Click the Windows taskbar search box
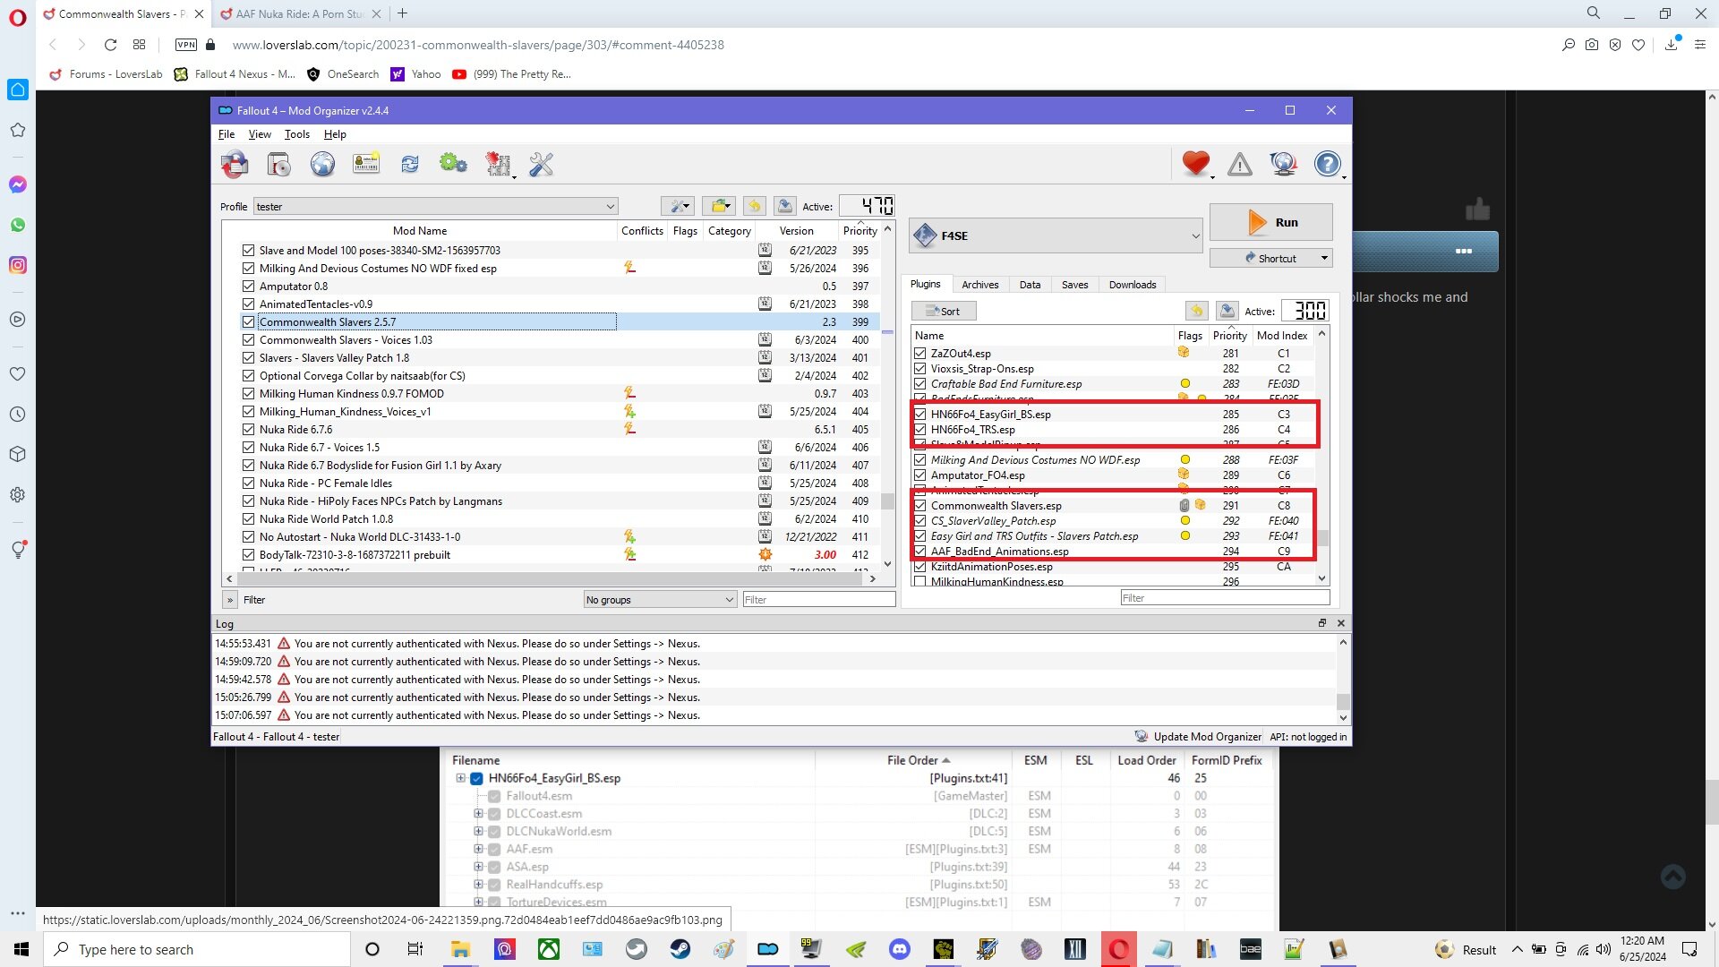 (x=197, y=949)
